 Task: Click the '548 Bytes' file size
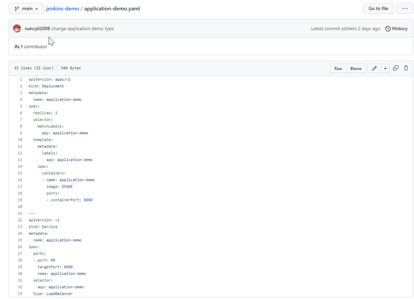pyautogui.click(x=71, y=68)
